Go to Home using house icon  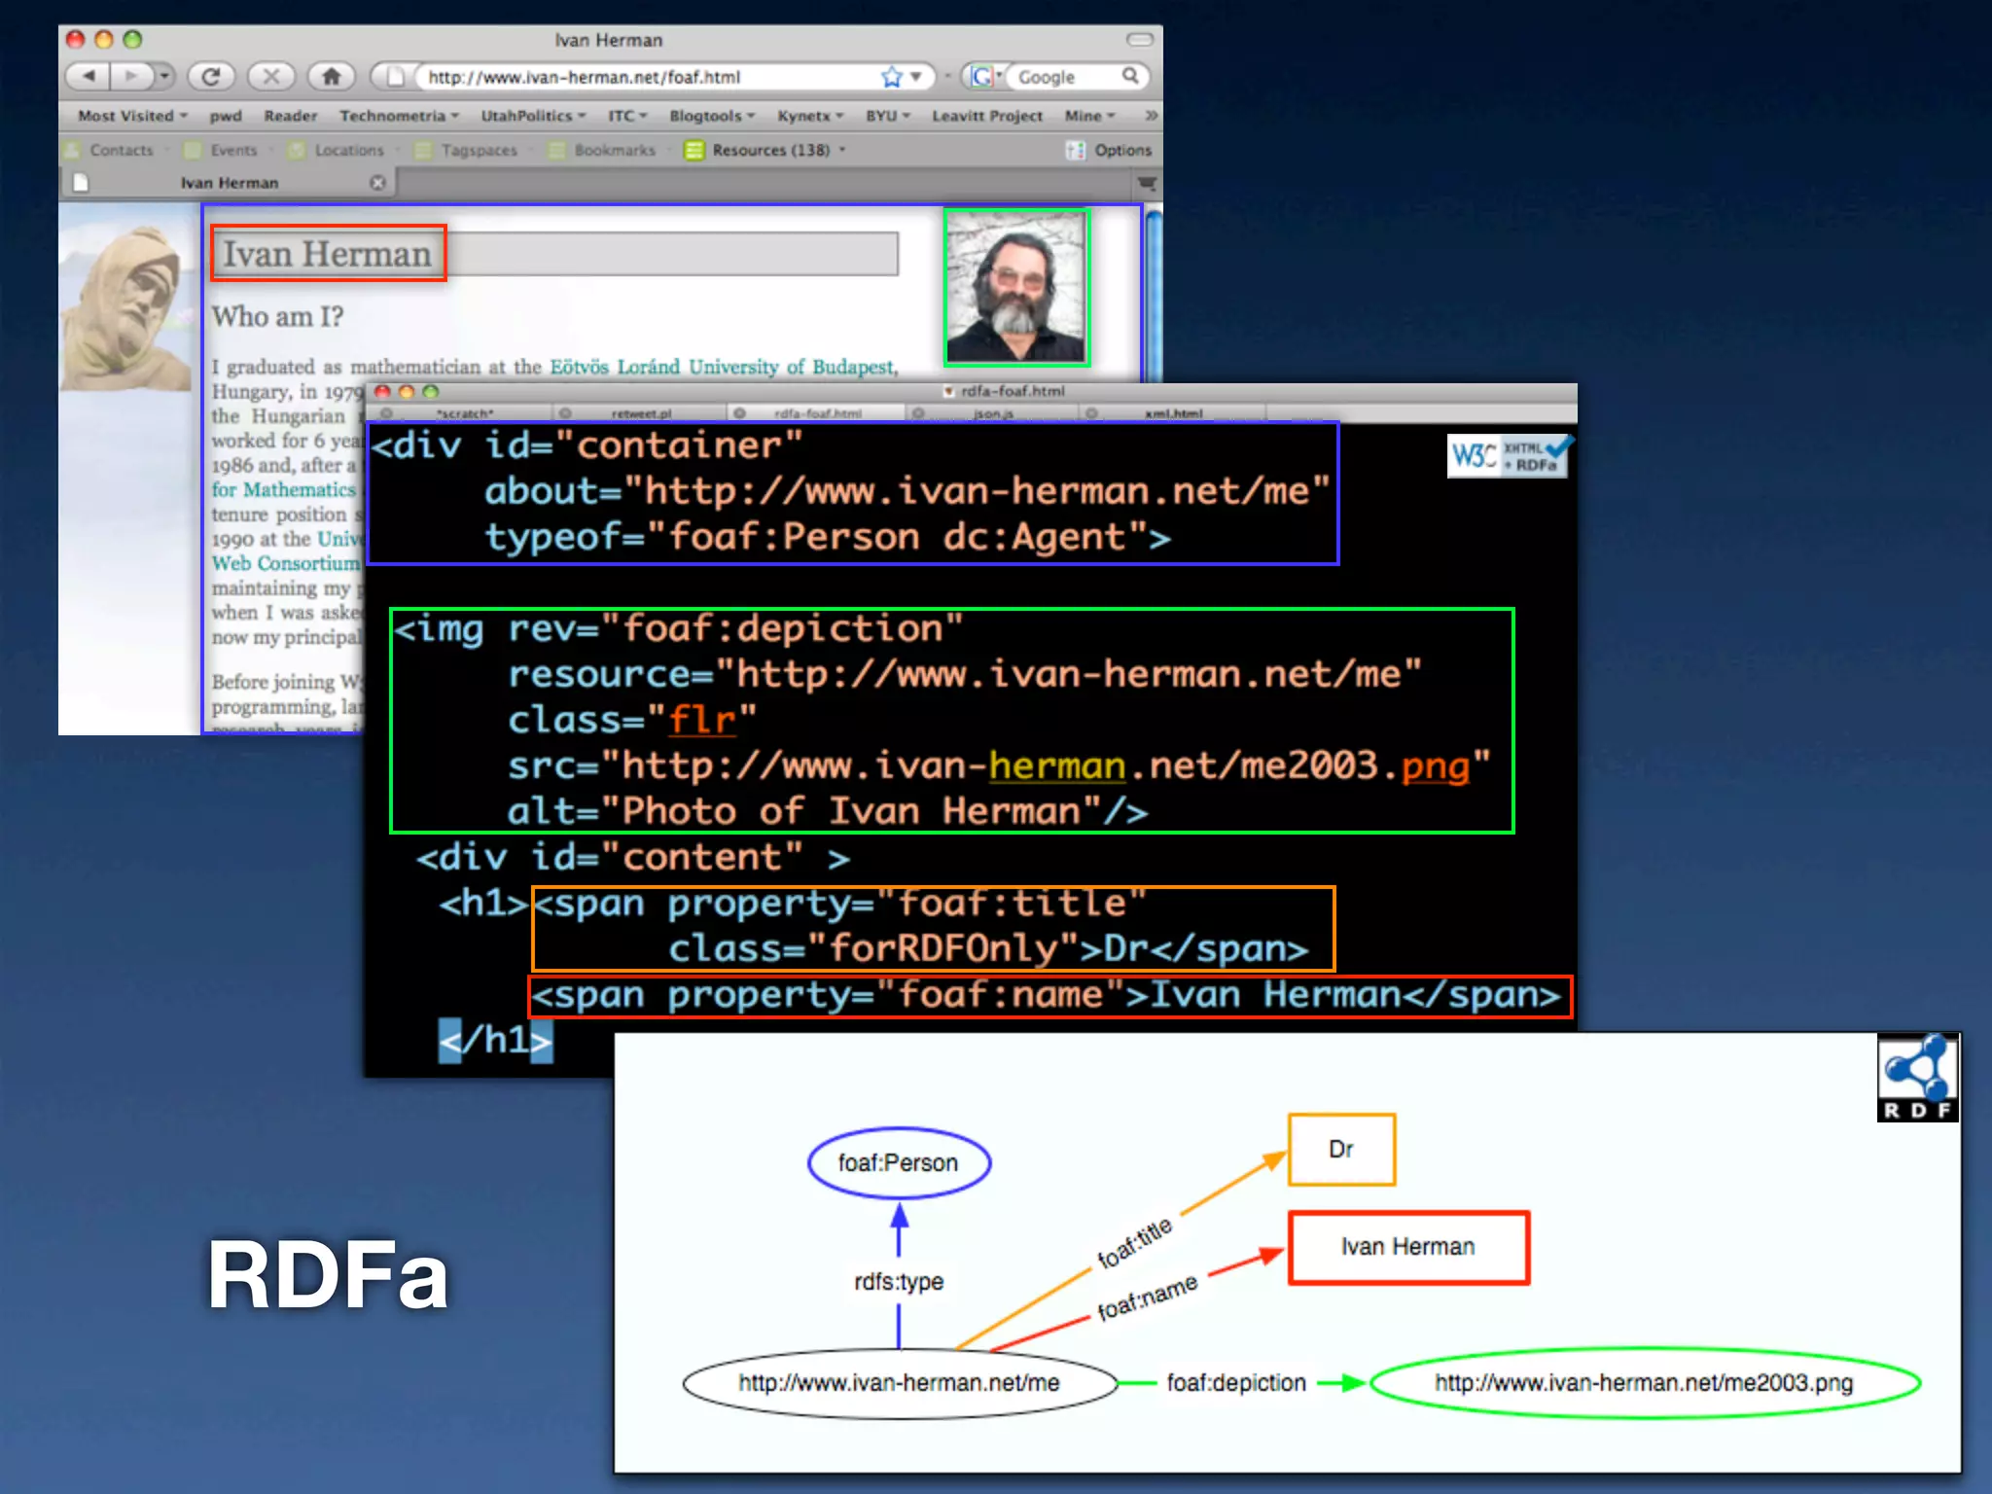click(332, 76)
